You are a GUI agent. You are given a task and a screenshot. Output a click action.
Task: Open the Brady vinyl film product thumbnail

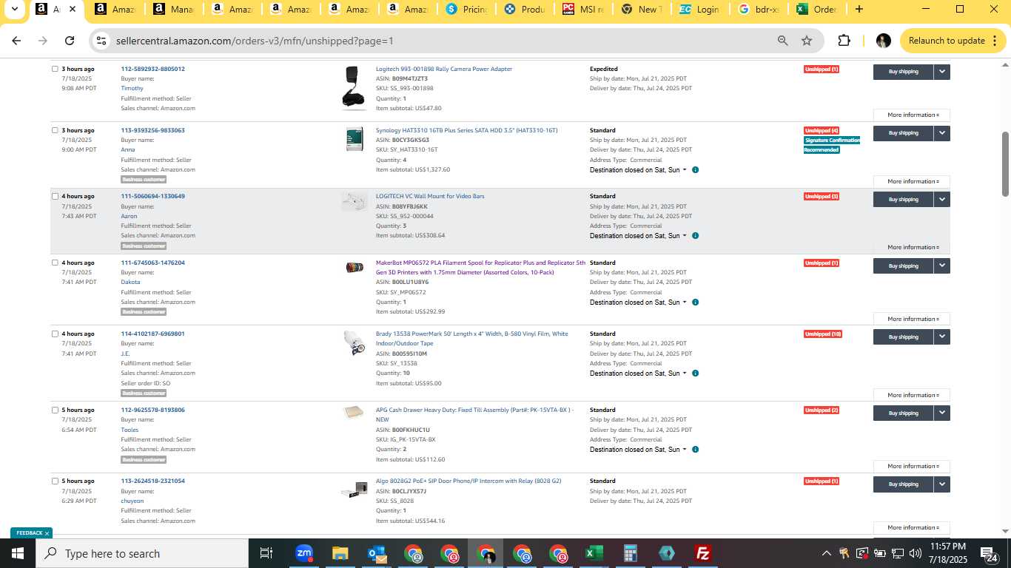click(355, 342)
